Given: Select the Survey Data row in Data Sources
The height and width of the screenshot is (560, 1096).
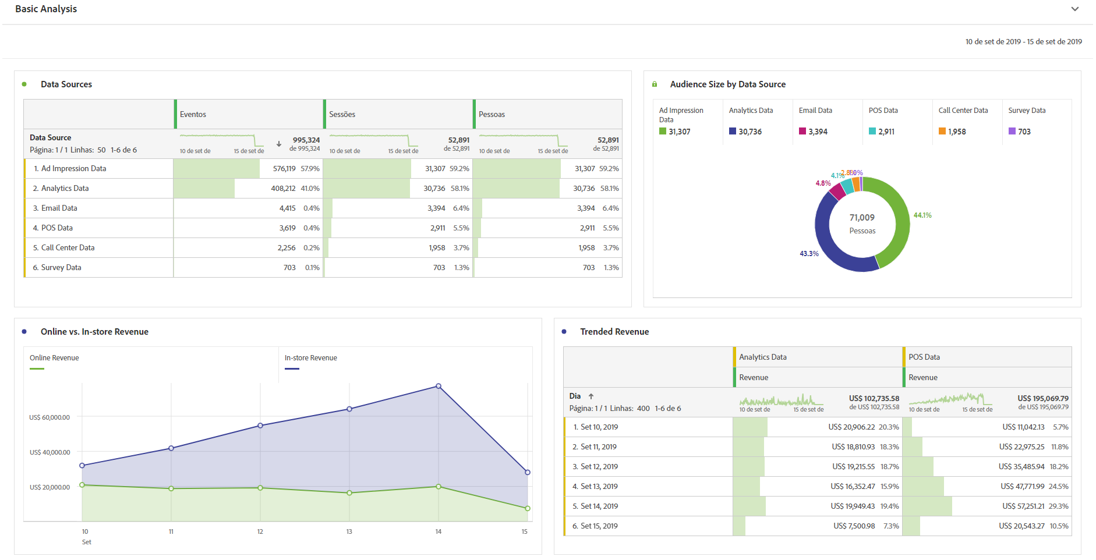Looking at the screenshot, I should click(323, 268).
